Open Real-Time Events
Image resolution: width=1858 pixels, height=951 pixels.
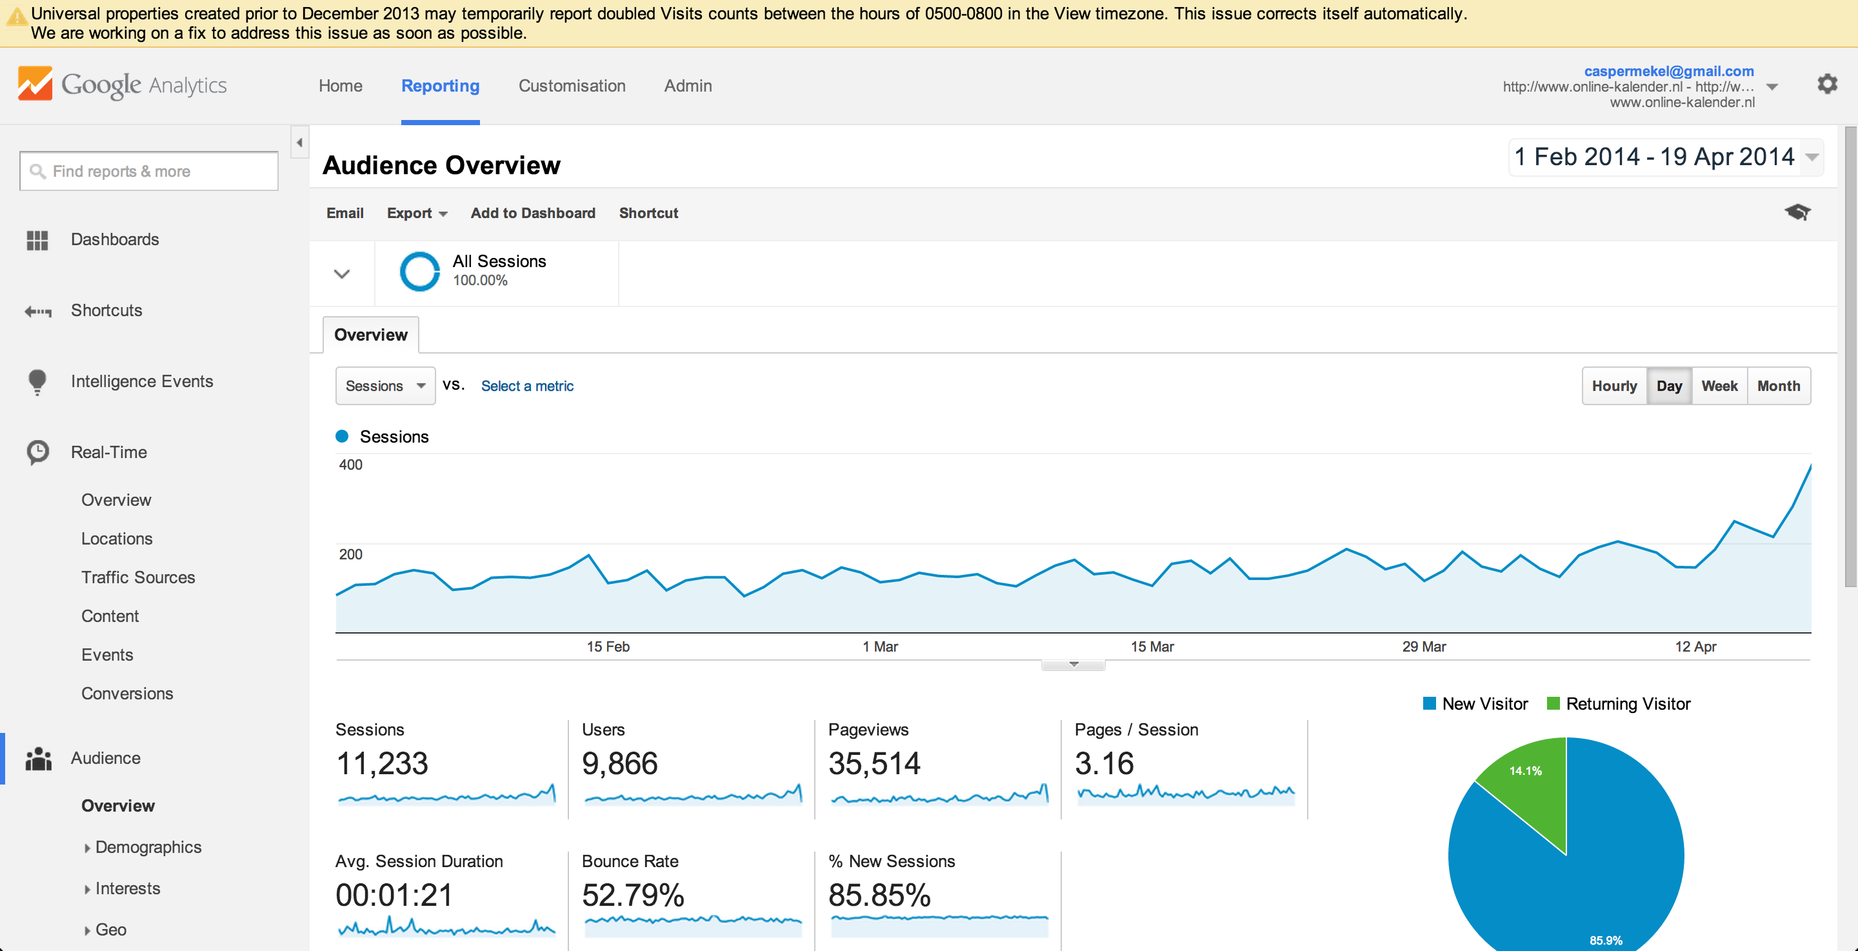point(106,655)
